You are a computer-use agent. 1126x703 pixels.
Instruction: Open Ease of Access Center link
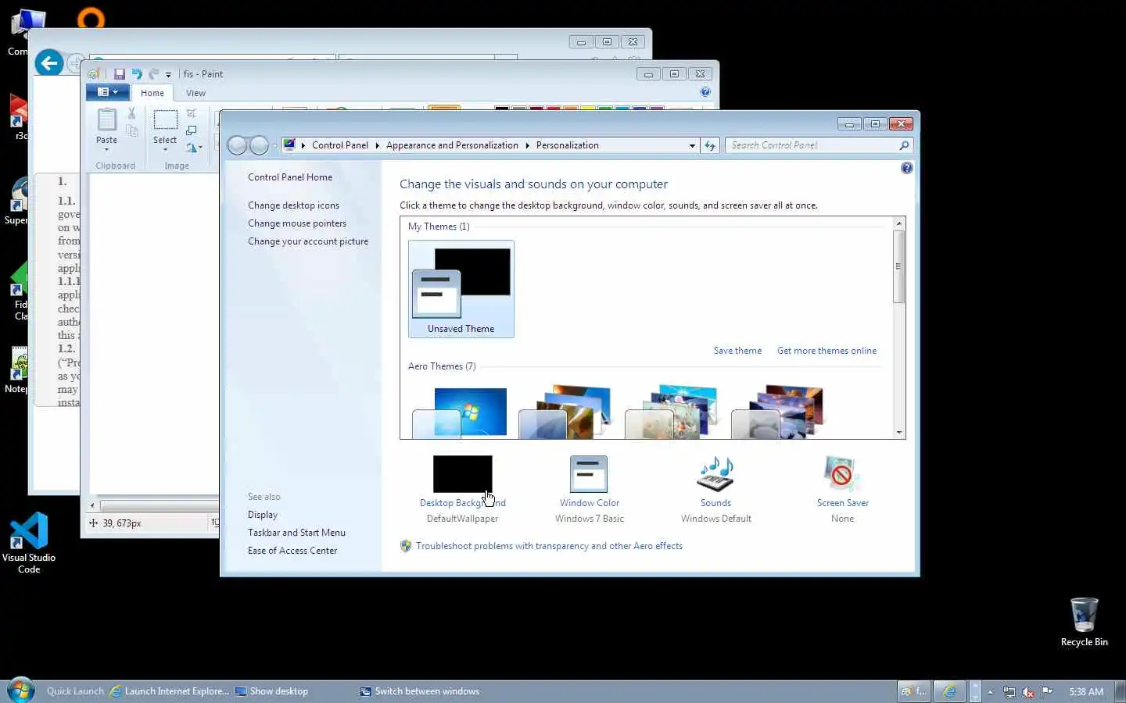pyautogui.click(x=292, y=551)
